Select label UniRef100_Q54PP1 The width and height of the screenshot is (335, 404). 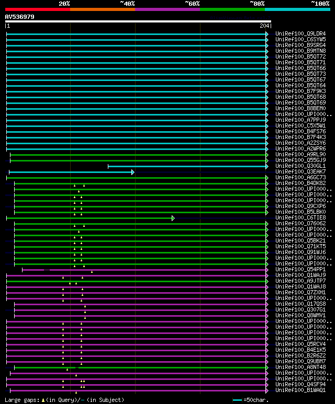[x=300, y=270]
